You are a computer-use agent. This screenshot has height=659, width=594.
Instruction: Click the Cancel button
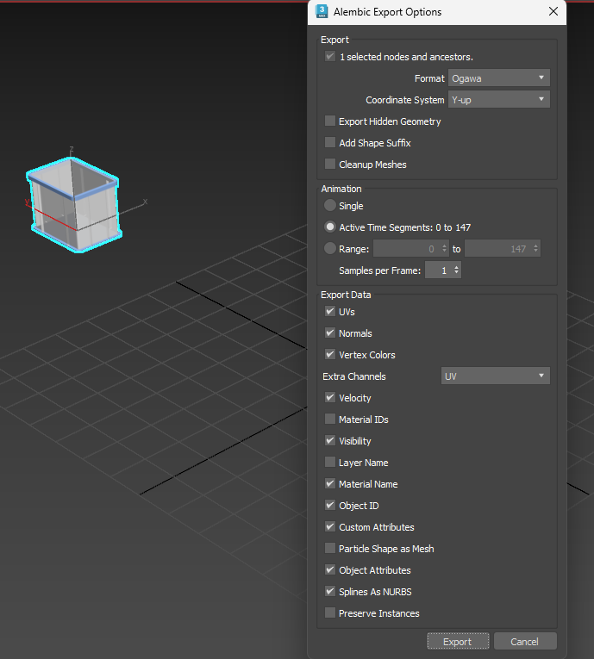(524, 642)
